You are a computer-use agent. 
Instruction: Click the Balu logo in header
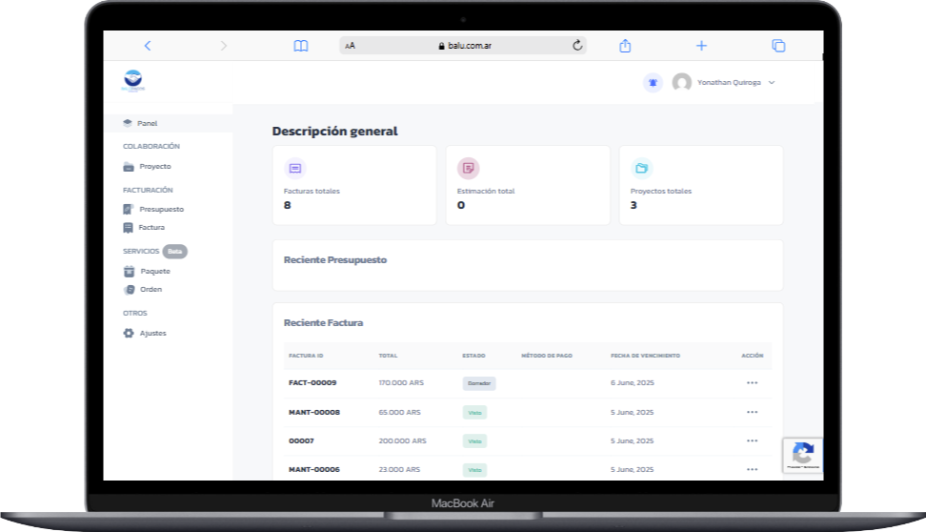coord(132,81)
